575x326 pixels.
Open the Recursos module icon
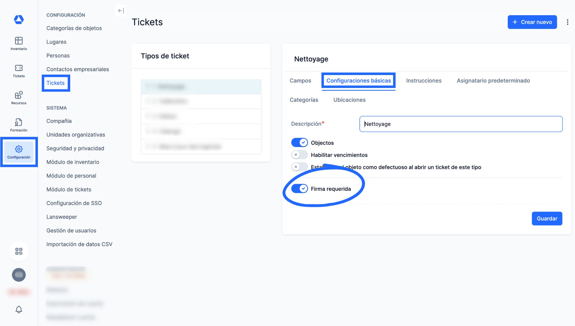(x=19, y=98)
